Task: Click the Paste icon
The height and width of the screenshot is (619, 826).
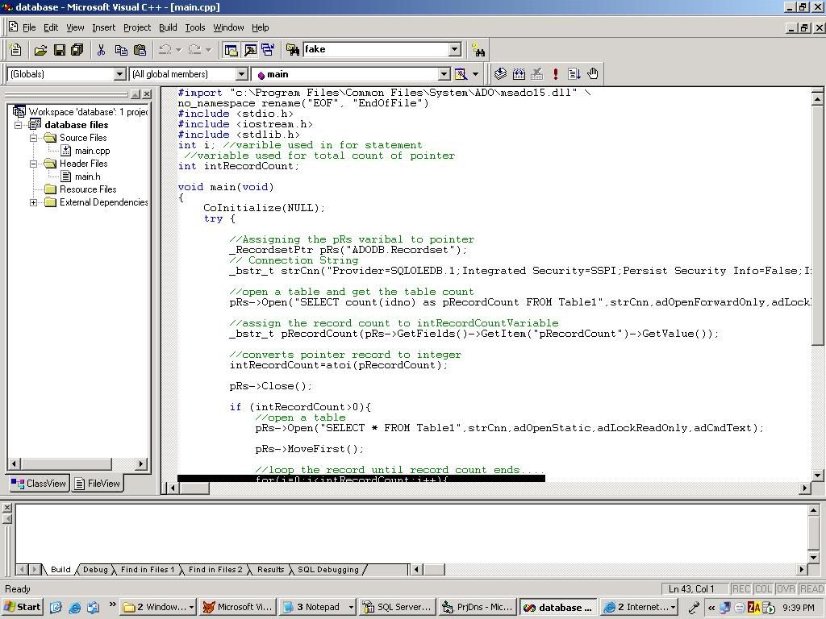Action: [140, 50]
